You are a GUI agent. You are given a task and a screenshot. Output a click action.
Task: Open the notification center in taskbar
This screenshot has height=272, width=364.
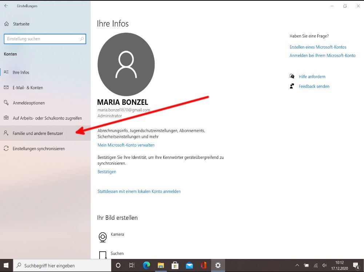(356, 265)
